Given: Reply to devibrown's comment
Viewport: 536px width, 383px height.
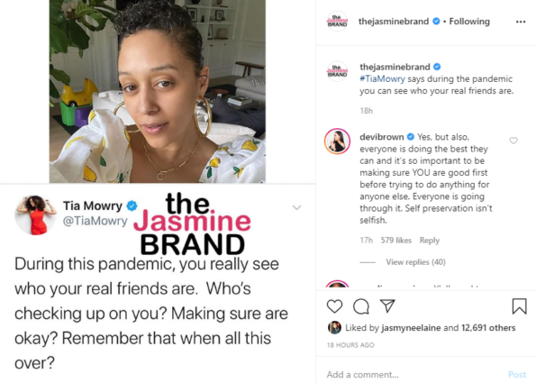Looking at the screenshot, I should click(x=430, y=241).
